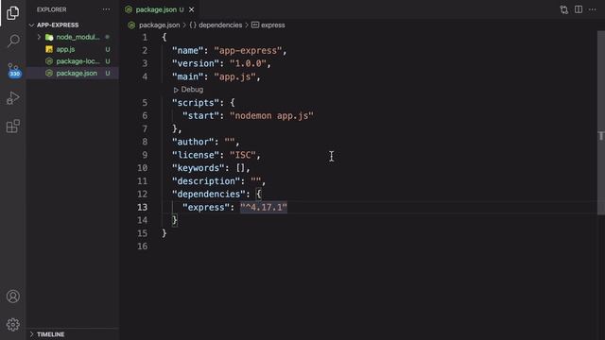Open editor more actions ellipsis
Screen dimensions: 605x340
pyautogui.click(x=593, y=9)
